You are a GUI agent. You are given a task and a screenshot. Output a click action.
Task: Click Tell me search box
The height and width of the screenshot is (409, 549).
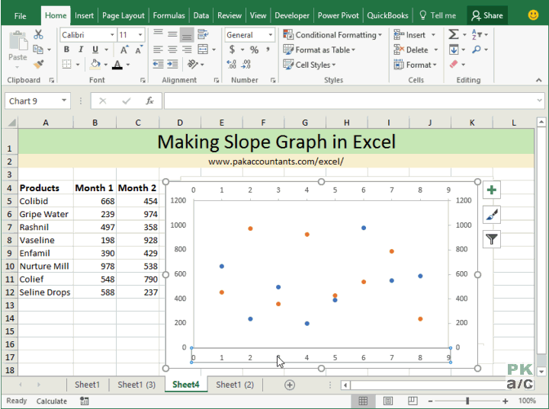tap(438, 15)
